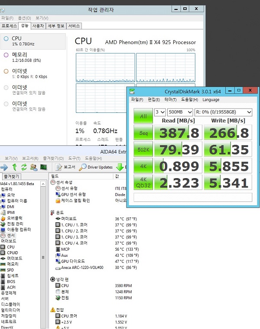Viewport: 260px width, 329px height.
Task: Open the 도구(T) menu in AIDA64
Action: point(74,158)
